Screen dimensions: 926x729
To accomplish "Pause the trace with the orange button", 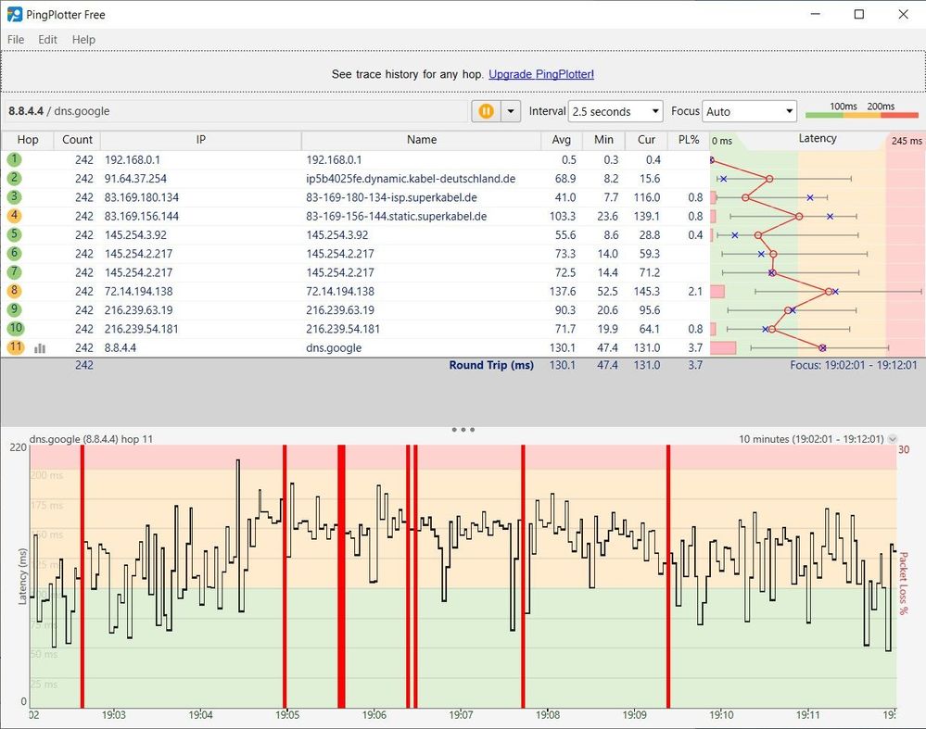I will pos(486,111).
